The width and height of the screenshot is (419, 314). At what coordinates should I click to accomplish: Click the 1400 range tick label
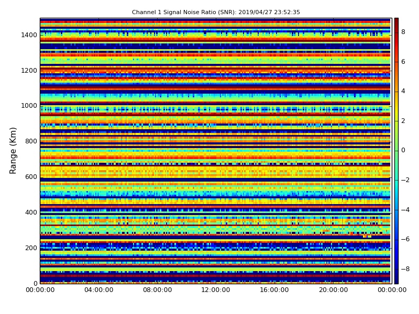[x=29, y=35]
